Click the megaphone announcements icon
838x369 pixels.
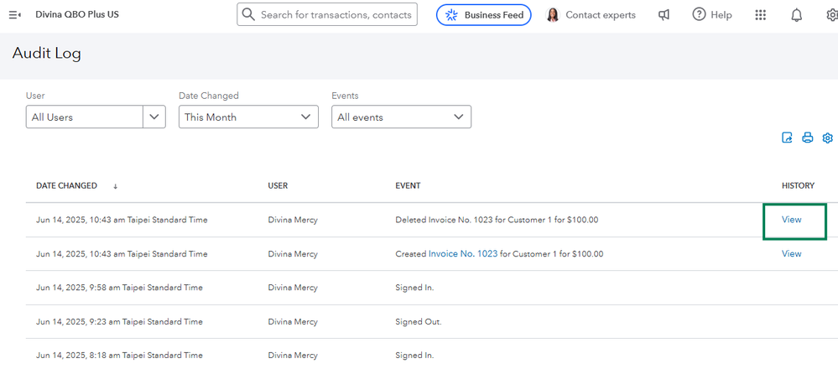tap(664, 15)
